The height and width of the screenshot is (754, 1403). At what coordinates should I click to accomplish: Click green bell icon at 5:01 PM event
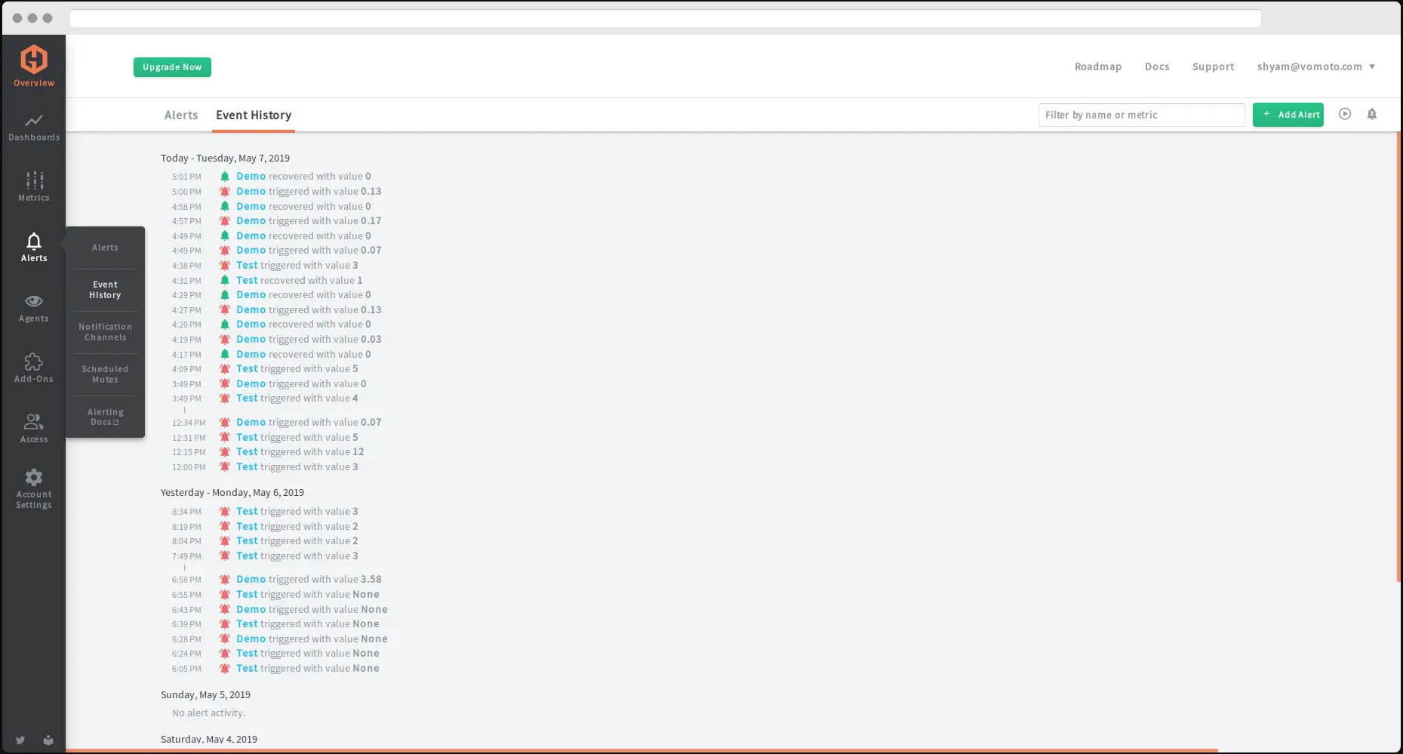pyautogui.click(x=224, y=177)
